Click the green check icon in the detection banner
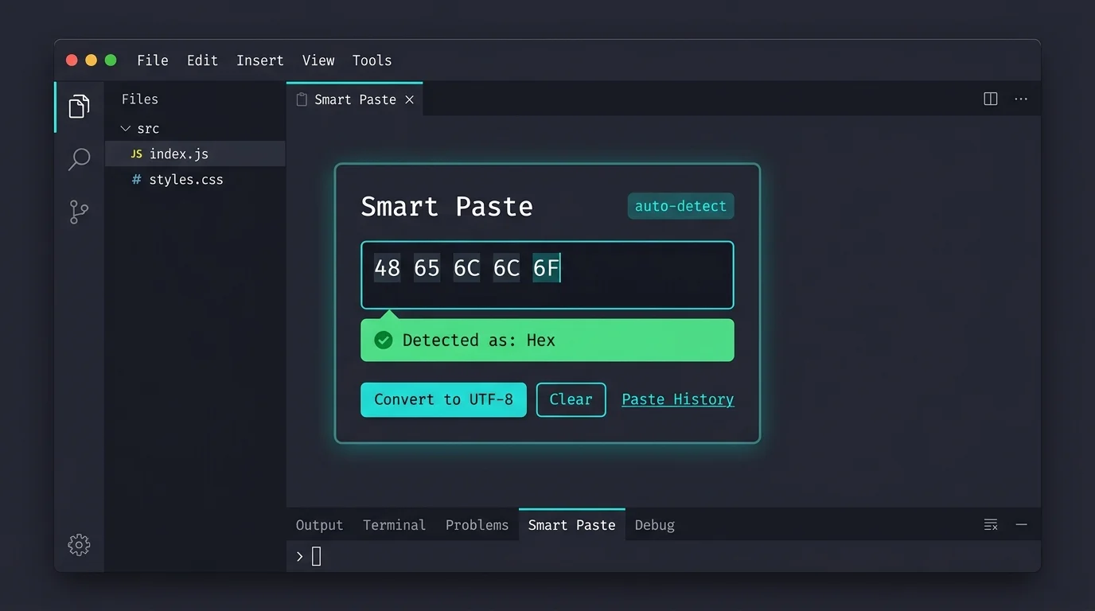This screenshot has height=611, width=1095. point(383,339)
